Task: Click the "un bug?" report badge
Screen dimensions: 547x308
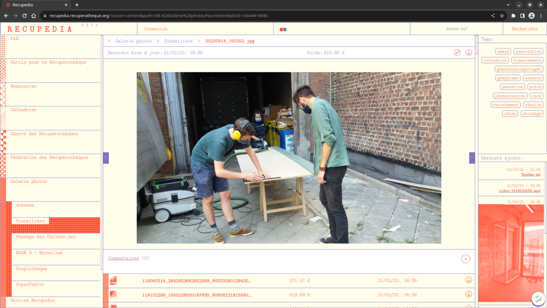Action: 538,298
